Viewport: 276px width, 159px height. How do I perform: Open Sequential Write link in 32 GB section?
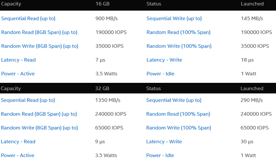point(174,100)
